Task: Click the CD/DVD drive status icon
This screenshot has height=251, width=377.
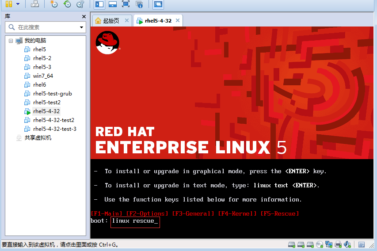Action: click(x=320, y=244)
